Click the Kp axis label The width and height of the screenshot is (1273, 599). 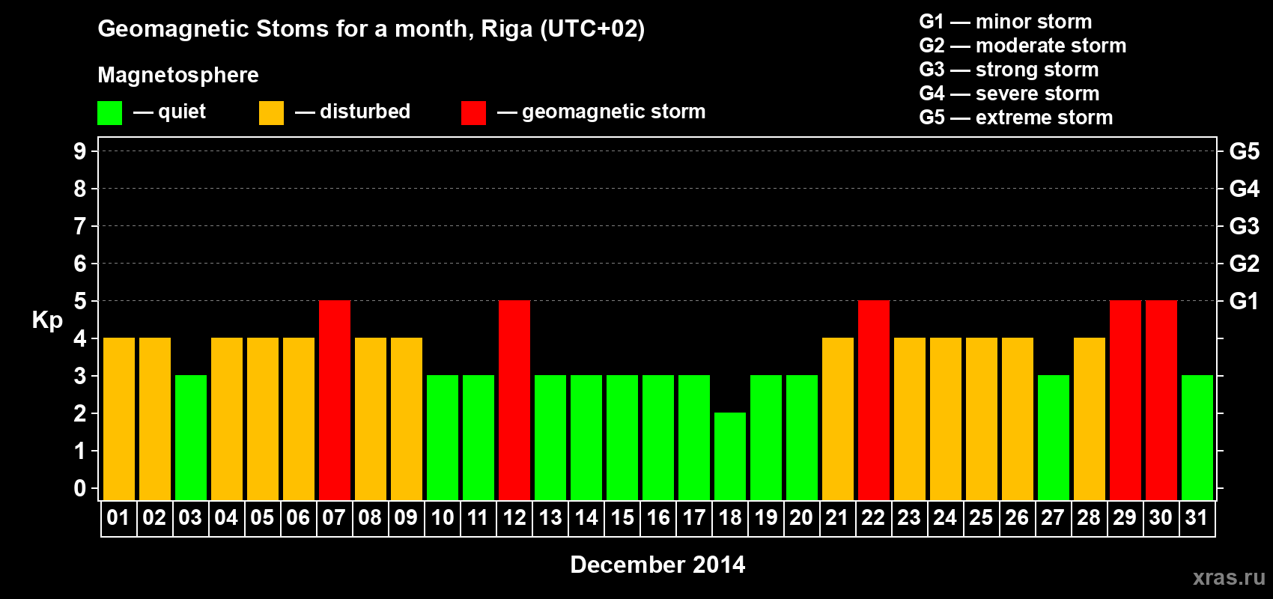47,320
